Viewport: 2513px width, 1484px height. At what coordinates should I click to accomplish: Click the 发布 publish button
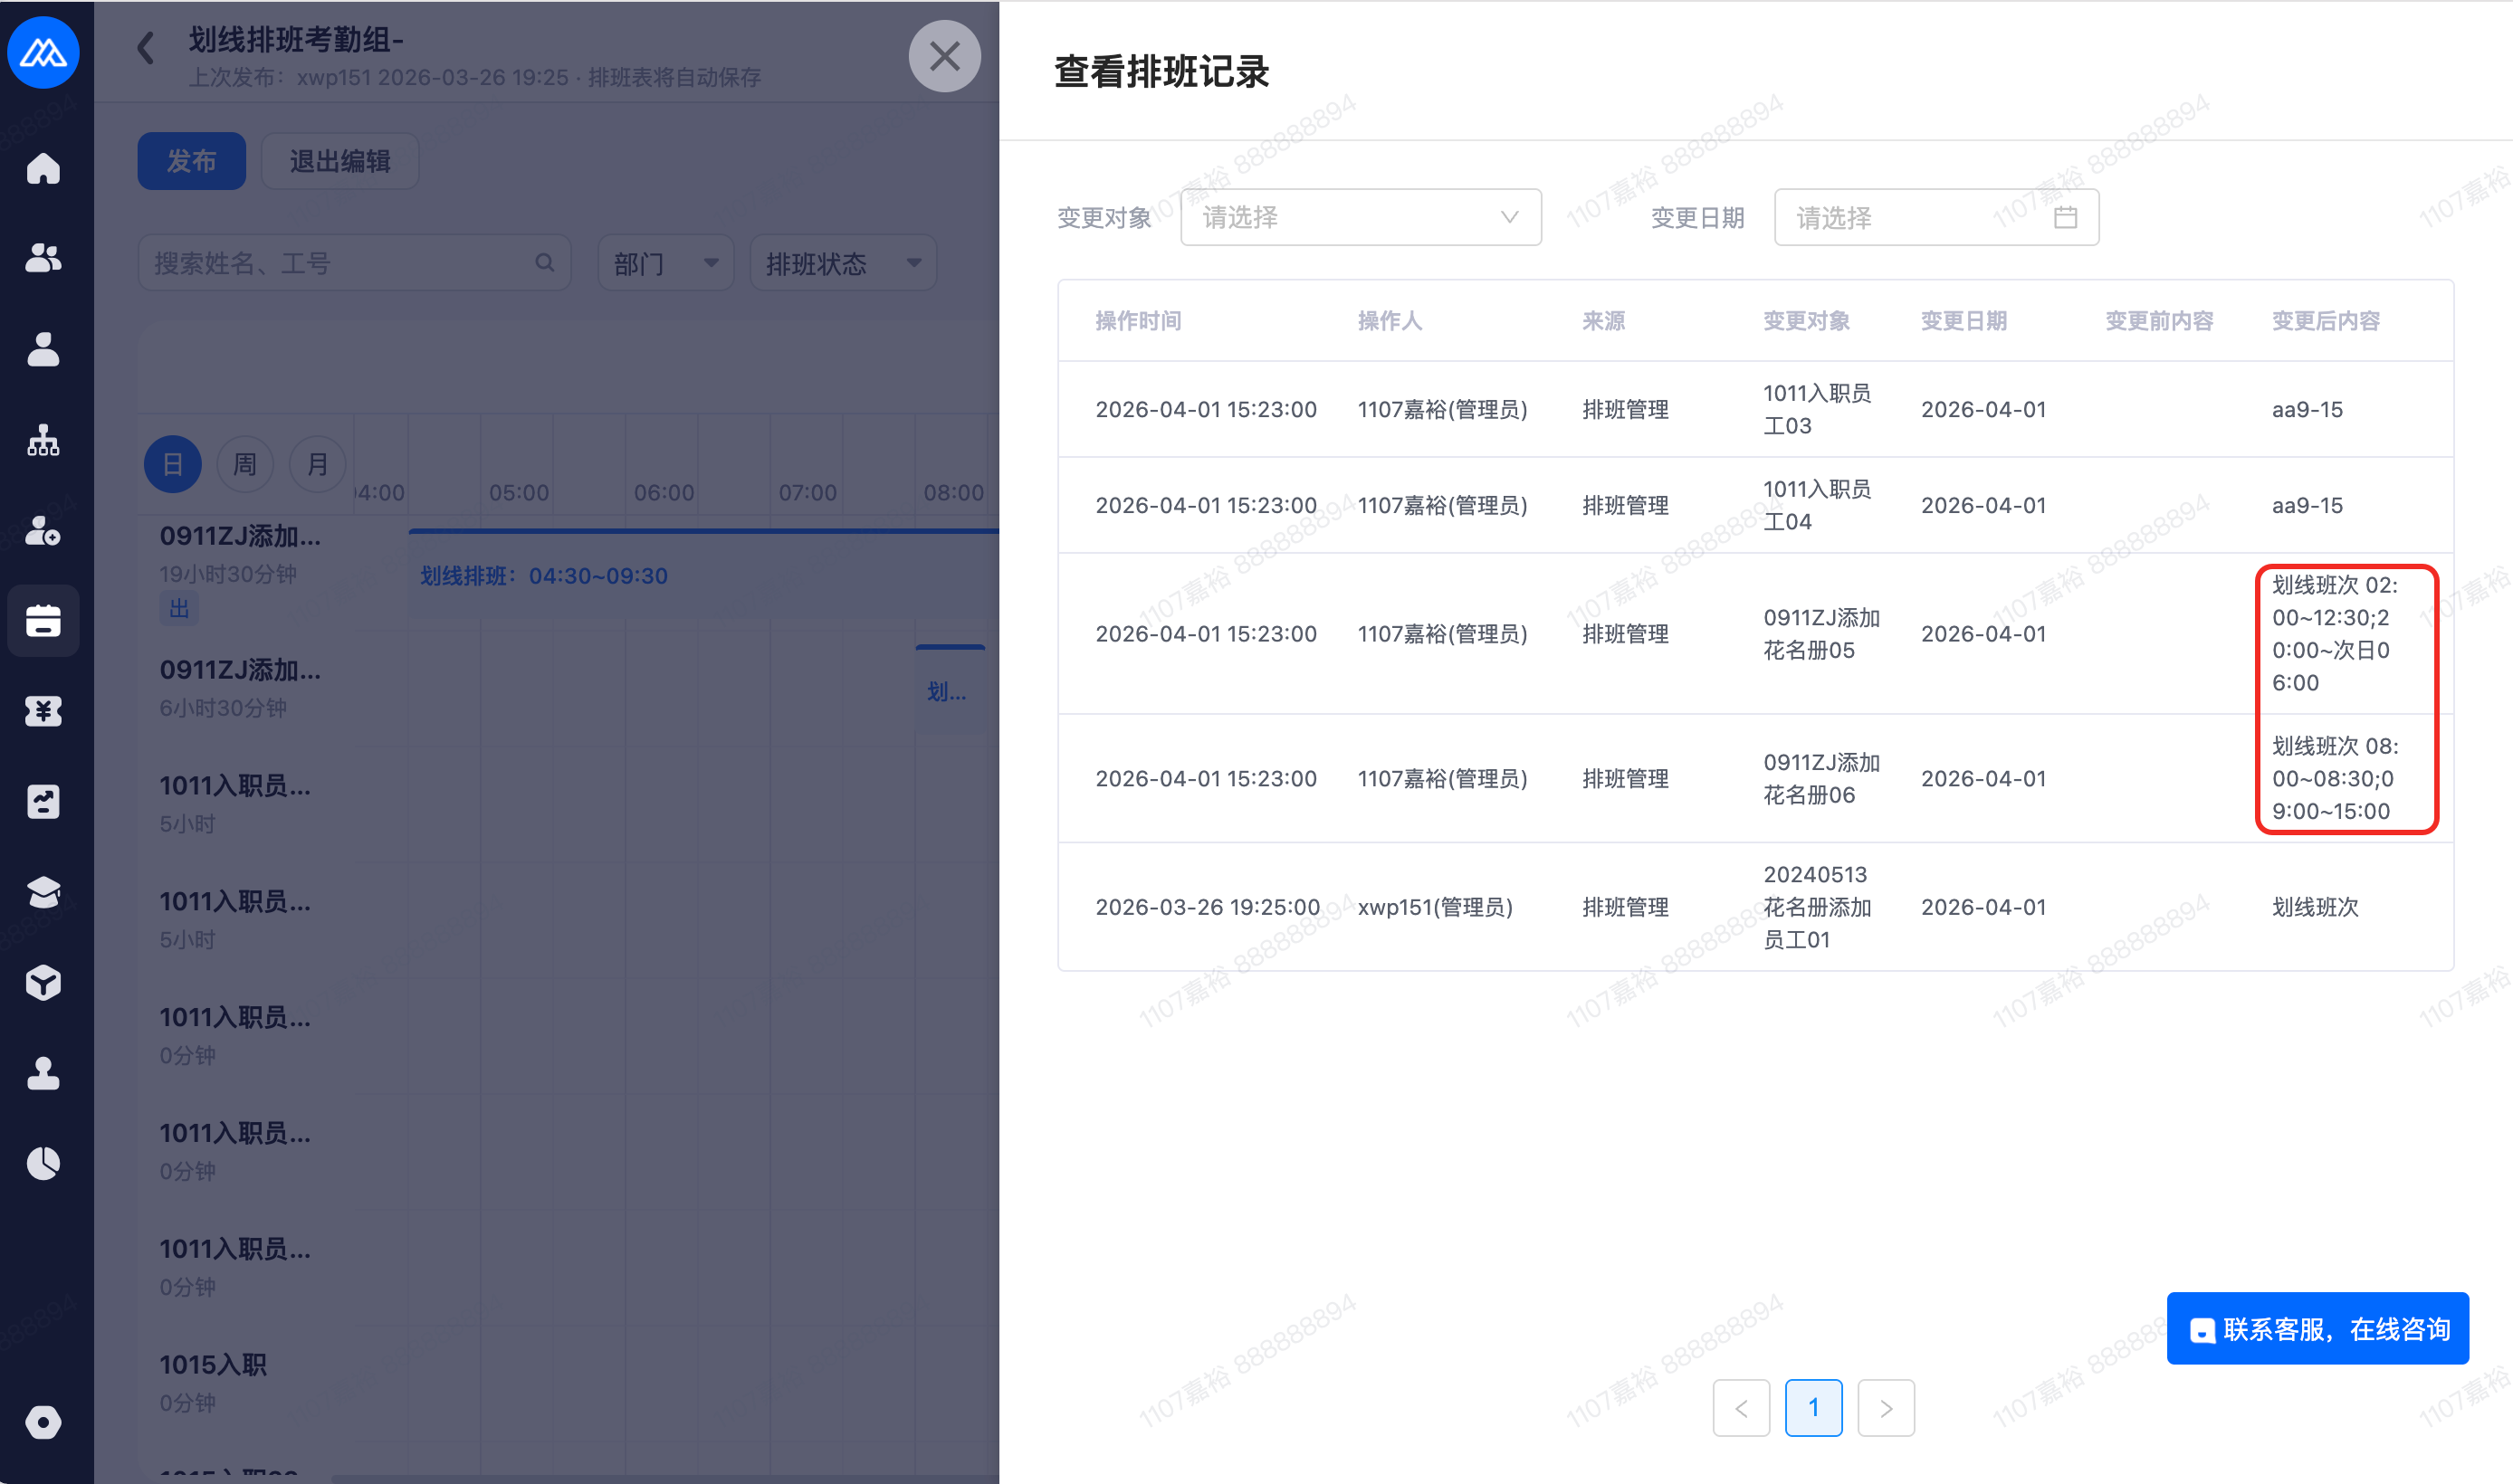pos(191,161)
